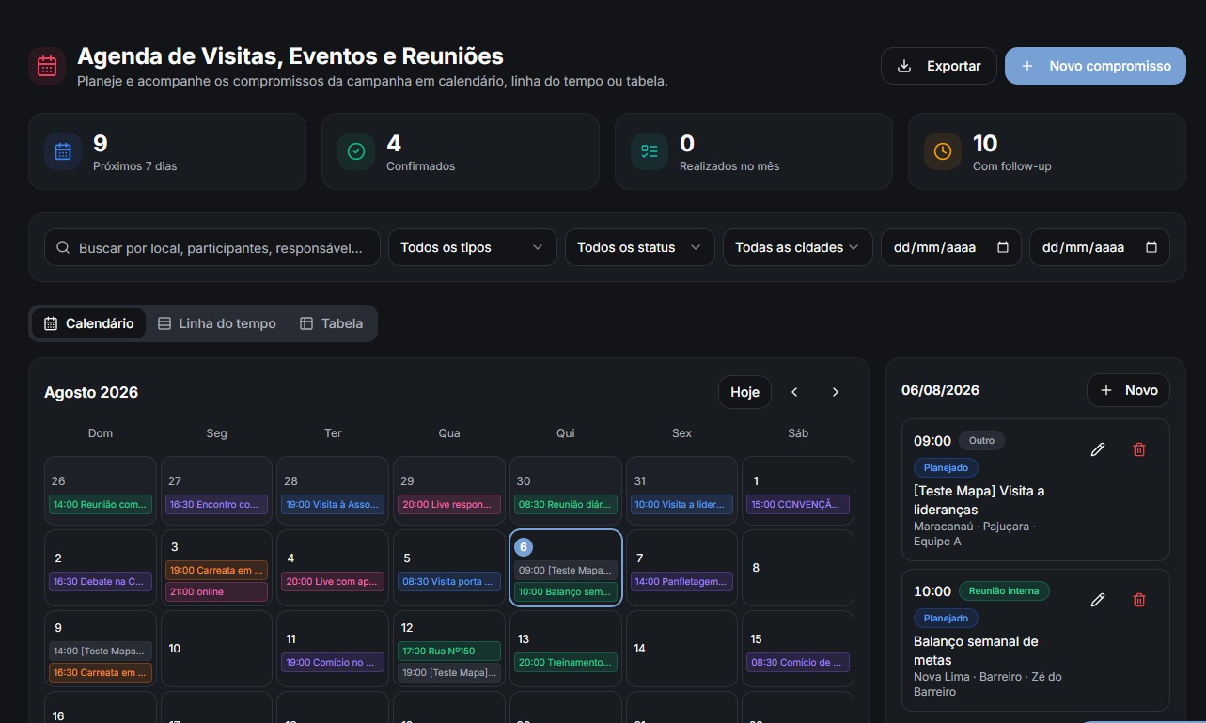Image resolution: width=1206 pixels, height=723 pixels.
Task: Add a Novo item for 06/08/2026
Action: coord(1128,390)
